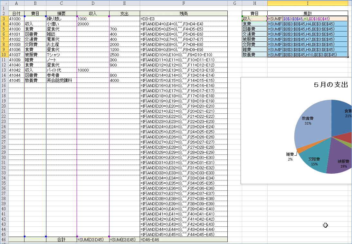The width and height of the screenshot is (352, 244).
Task: Click the Select All corner box
Action: [4, 3]
